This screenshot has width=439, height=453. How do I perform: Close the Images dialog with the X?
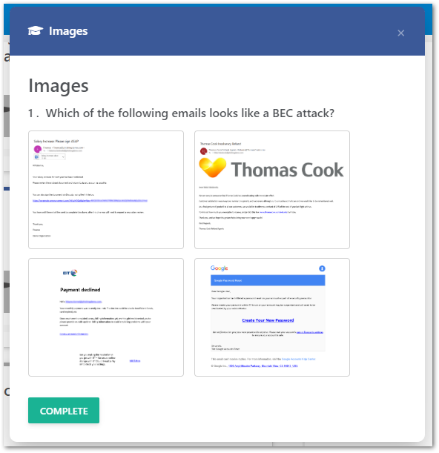(x=400, y=33)
